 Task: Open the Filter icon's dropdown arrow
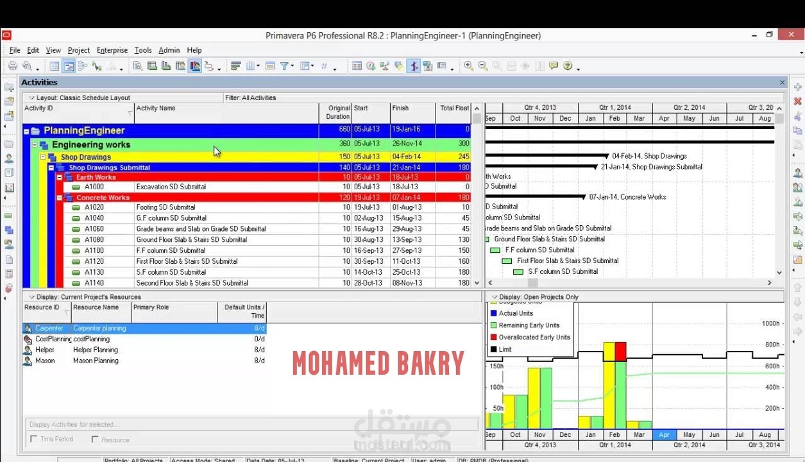[292, 67]
